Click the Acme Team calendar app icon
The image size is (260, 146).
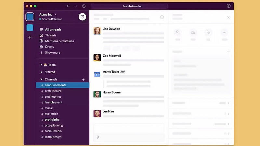point(97,74)
